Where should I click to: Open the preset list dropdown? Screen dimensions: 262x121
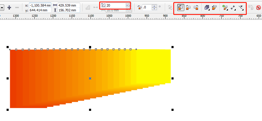[1, 7]
